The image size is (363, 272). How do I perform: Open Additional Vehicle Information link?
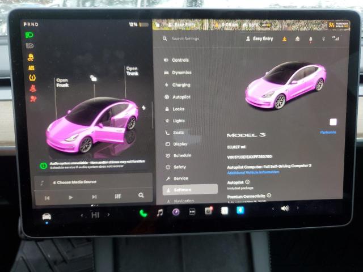point(253,172)
